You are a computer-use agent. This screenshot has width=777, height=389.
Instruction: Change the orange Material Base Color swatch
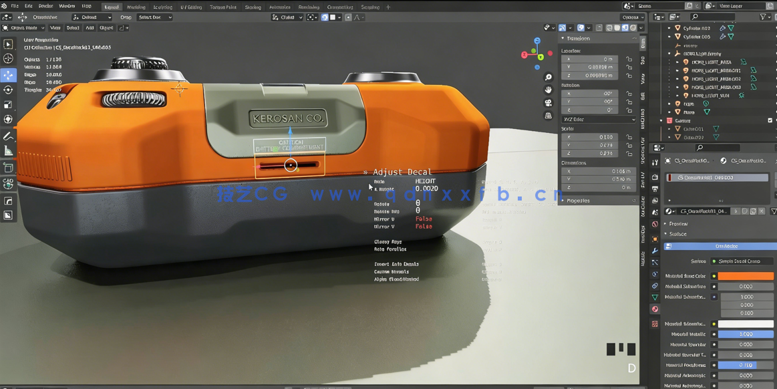click(x=746, y=275)
